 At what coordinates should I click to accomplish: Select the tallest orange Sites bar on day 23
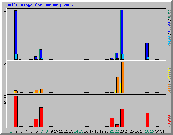tap(123, 78)
